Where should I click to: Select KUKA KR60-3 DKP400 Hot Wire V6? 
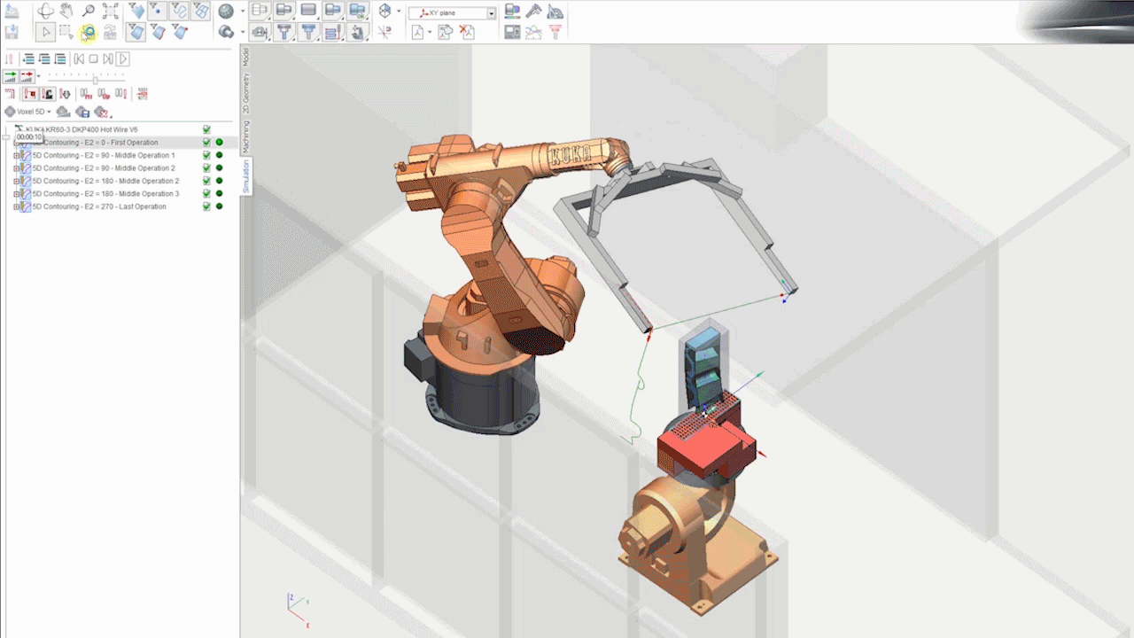(x=82, y=129)
